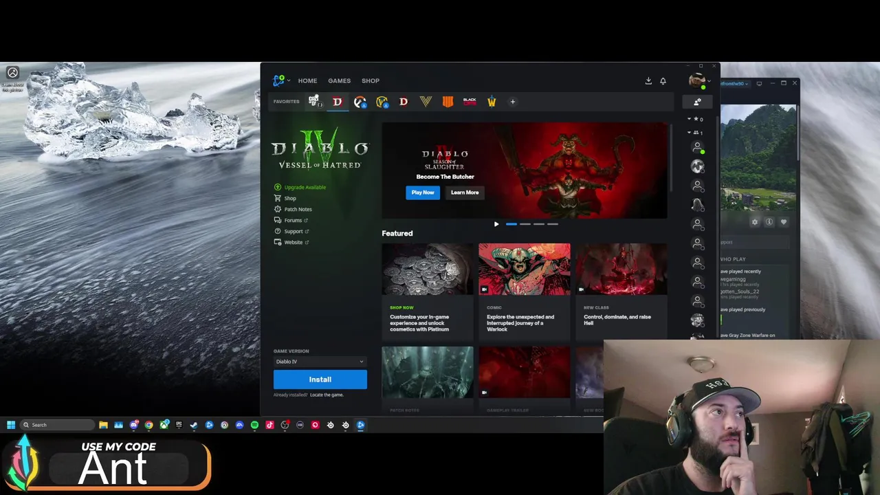Click Locate the game link
The width and height of the screenshot is (880, 495).
click(327, 395)
